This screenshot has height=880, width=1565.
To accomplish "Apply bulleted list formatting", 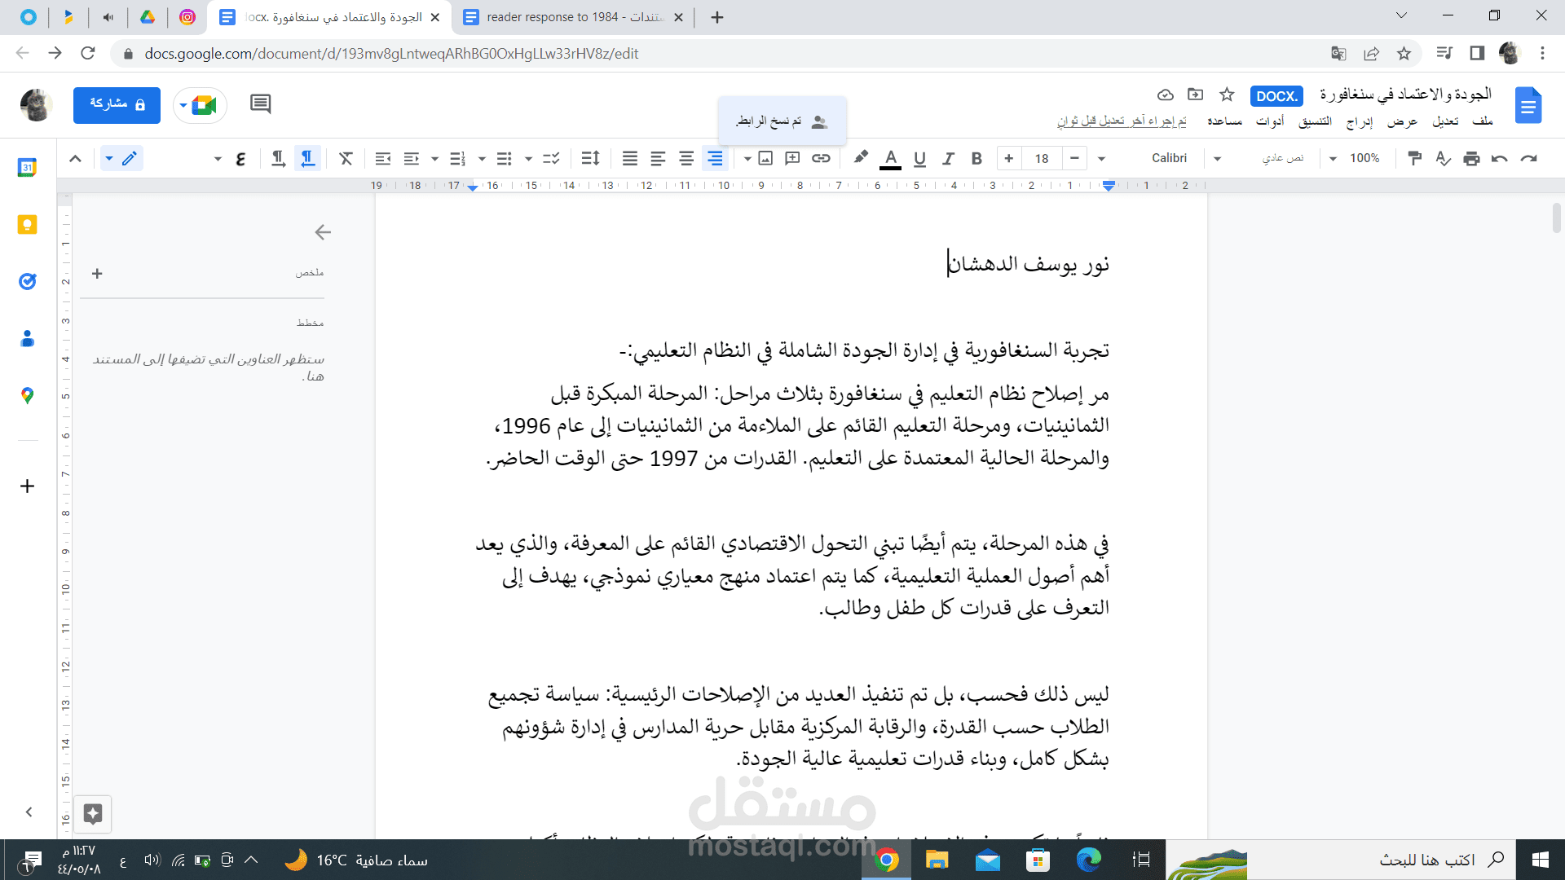I will pyautogui.click(x=505, y=158).
